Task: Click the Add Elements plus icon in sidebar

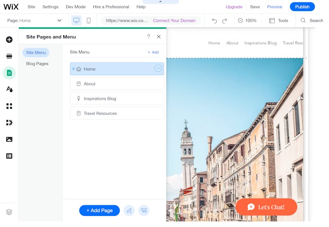Action: tap(9, 39)
